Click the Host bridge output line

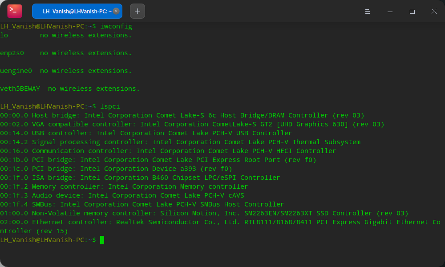182,115
